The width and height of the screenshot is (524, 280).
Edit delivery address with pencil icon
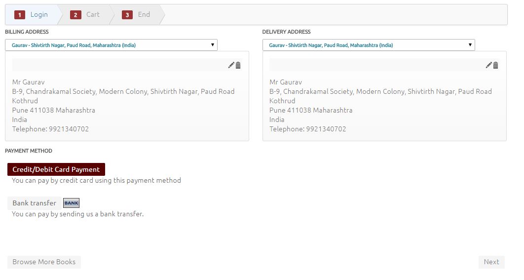488,65
